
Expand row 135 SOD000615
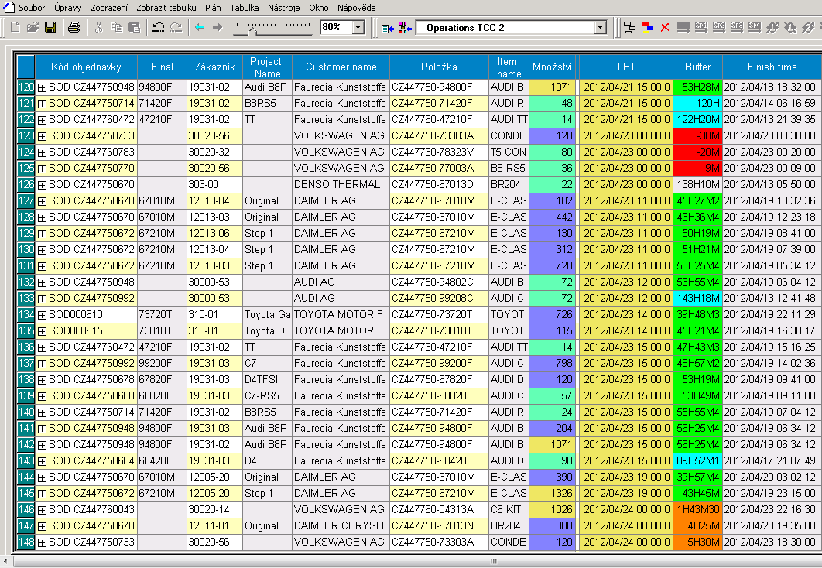pos(42,331)
